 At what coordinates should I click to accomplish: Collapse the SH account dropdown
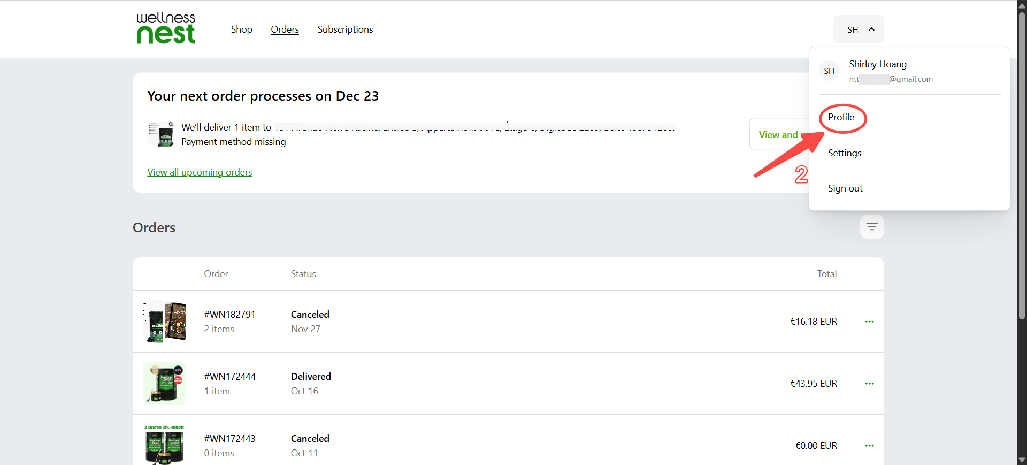pyautogui.click(x=858, y=29)
